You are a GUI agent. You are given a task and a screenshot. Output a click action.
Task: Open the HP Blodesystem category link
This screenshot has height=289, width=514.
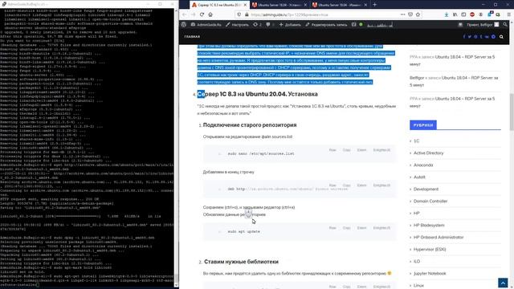click(429, 226)
